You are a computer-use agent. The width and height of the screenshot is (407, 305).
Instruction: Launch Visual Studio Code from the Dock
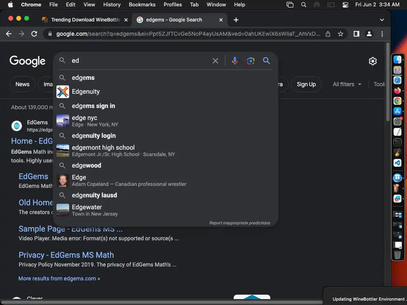point(397,163)
